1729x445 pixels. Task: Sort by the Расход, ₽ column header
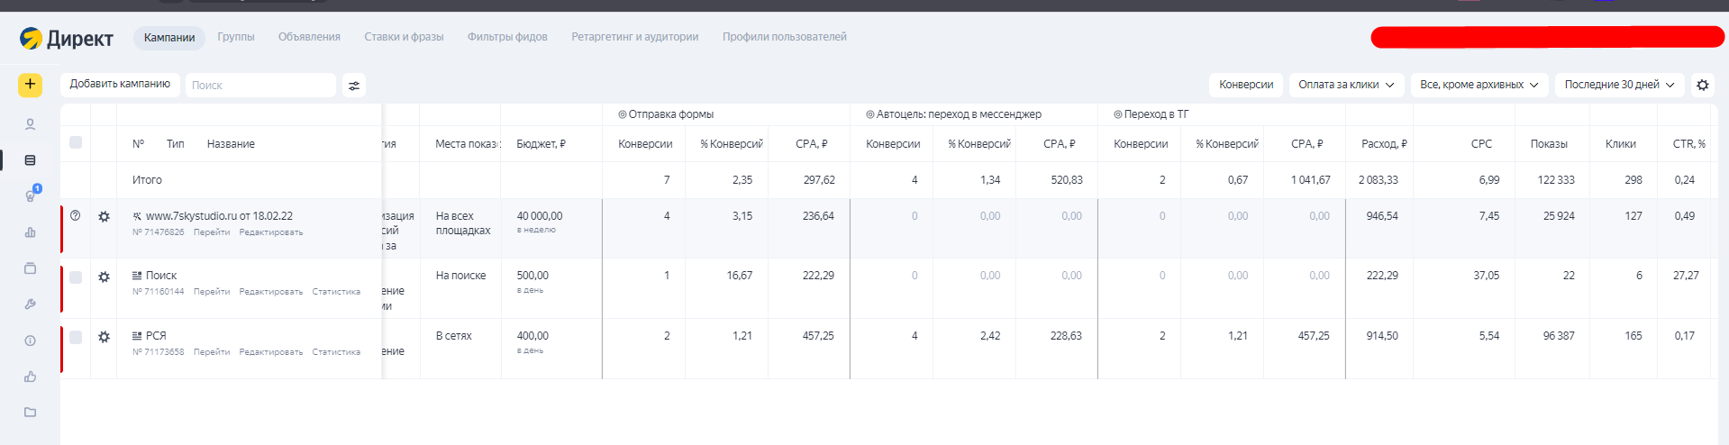point(1384,144)
